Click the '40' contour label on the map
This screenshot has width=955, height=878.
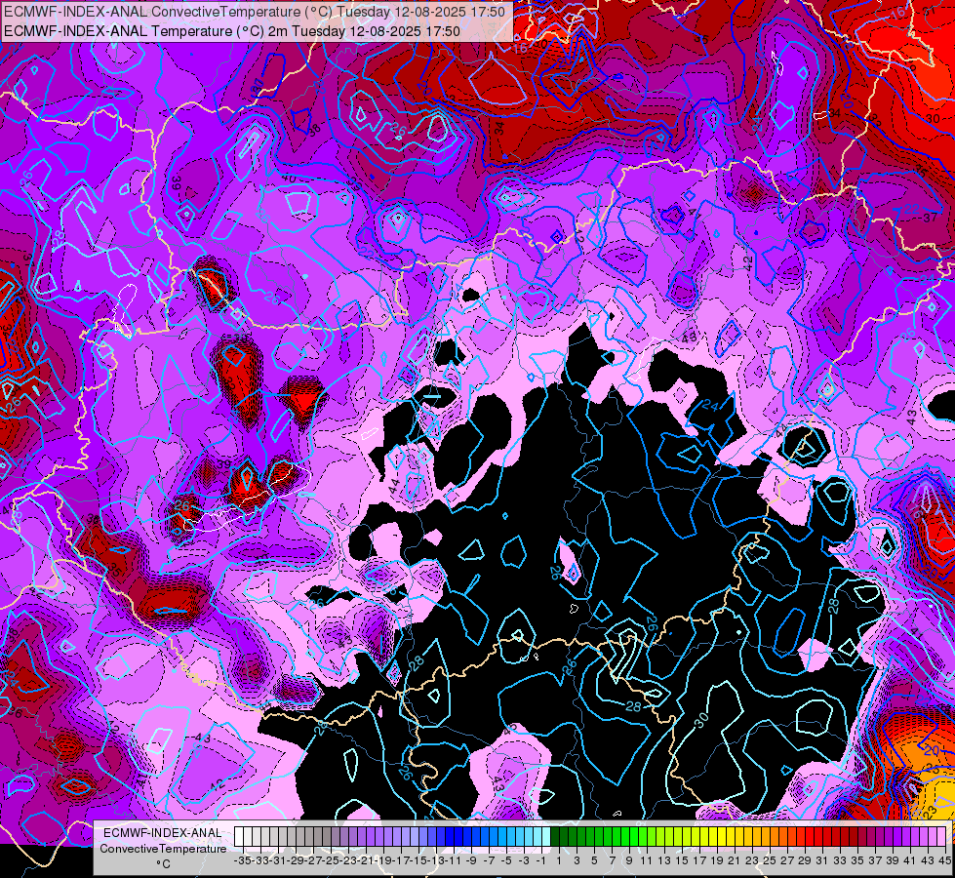[x=289, y=179]
